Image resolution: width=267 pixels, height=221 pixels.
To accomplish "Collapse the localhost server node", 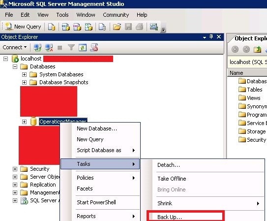I will (x=5, y=59).
